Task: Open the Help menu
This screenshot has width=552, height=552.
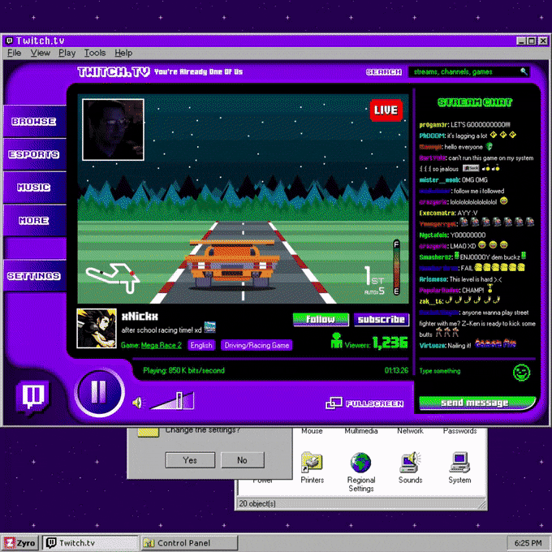Action: 123,53
